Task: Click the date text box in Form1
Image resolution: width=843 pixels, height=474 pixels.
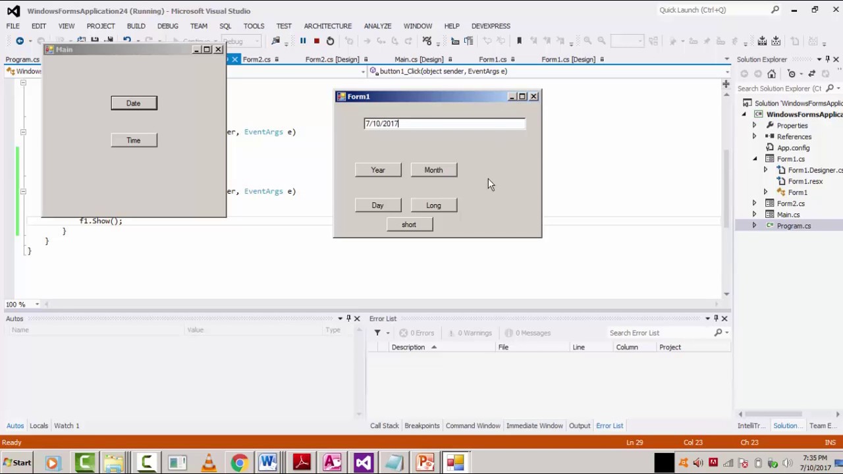Action: point(445,124)
